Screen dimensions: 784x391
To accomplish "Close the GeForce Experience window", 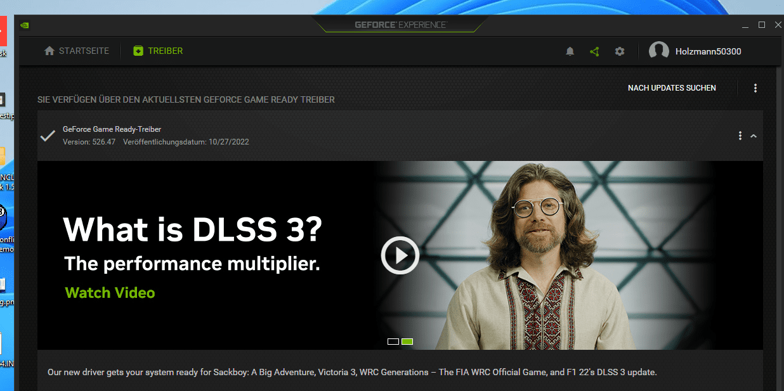I will 778,25.
